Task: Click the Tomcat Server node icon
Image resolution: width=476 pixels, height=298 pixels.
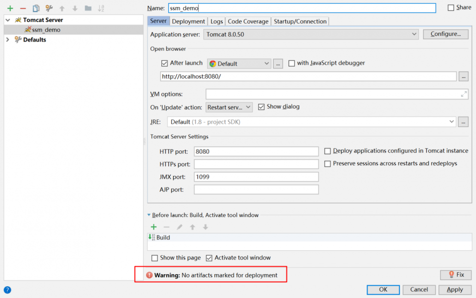Action: pos(18,20)
